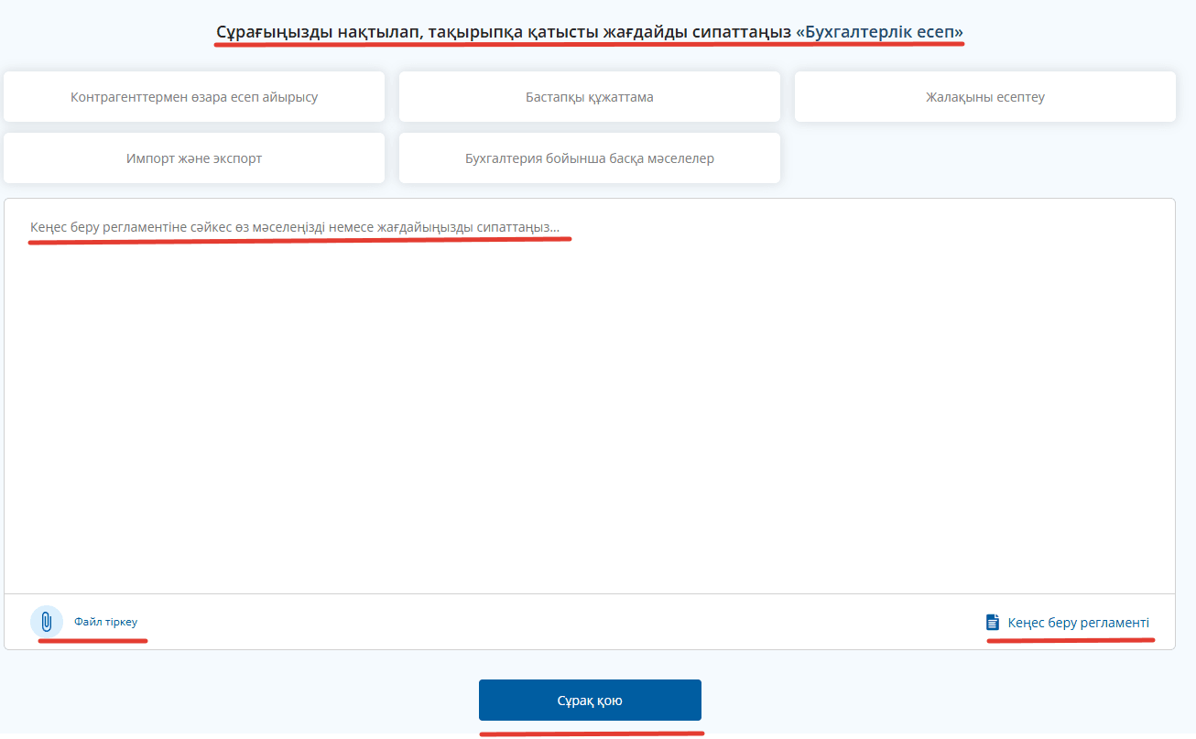Select the Импорт және экспорт topic

(x=194, y=158)
